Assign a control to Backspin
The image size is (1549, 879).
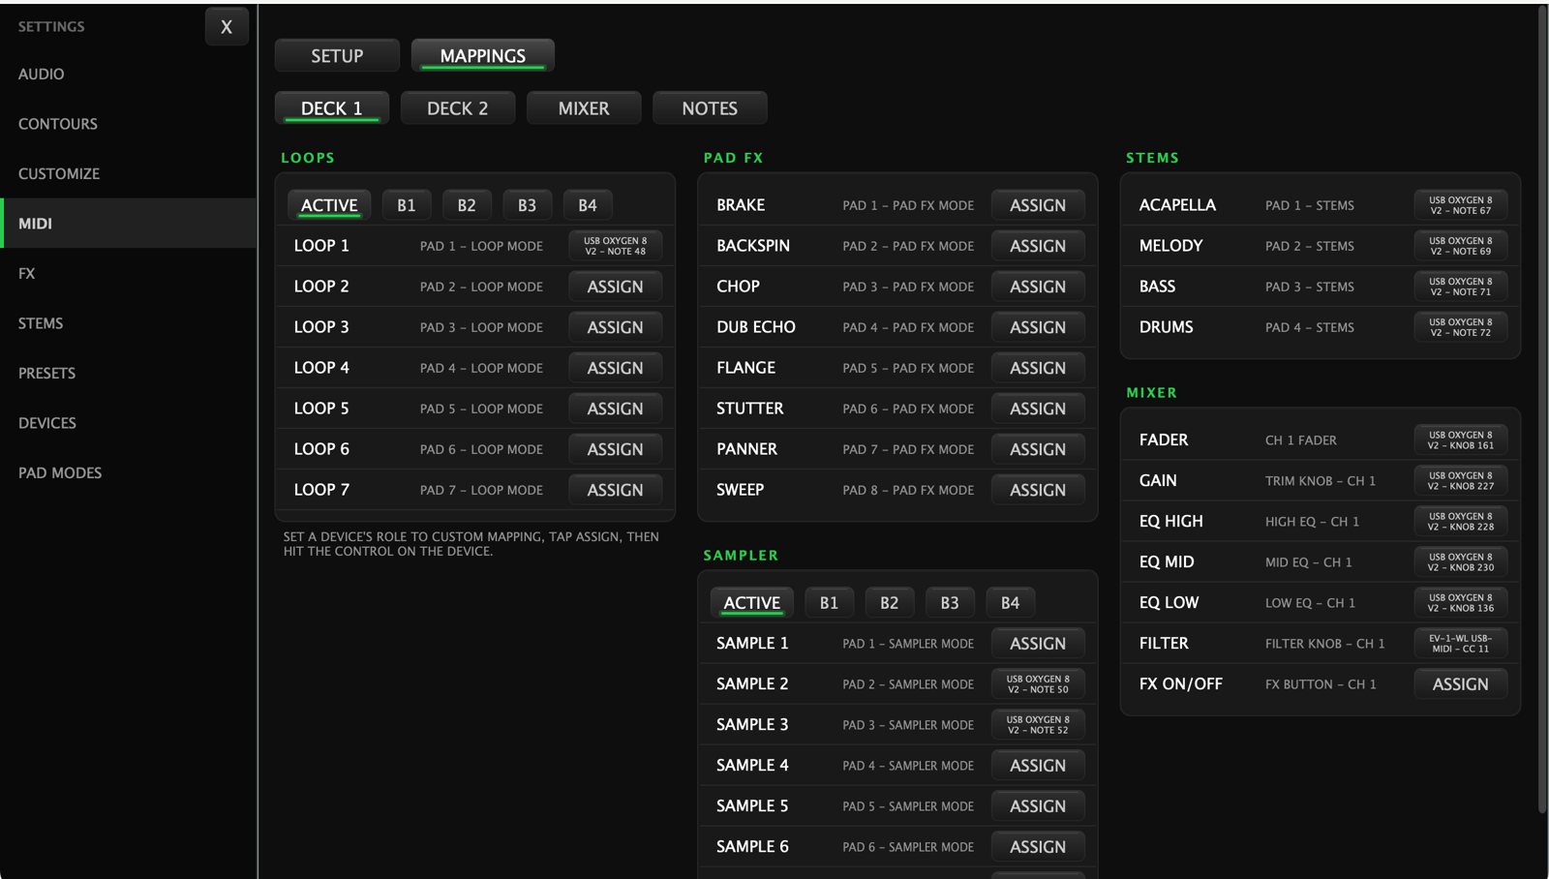point(1038,246)
